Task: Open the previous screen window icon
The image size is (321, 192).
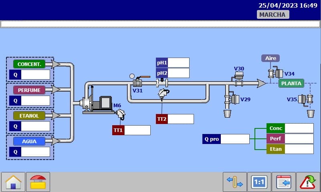Action: tap(284, 182)
